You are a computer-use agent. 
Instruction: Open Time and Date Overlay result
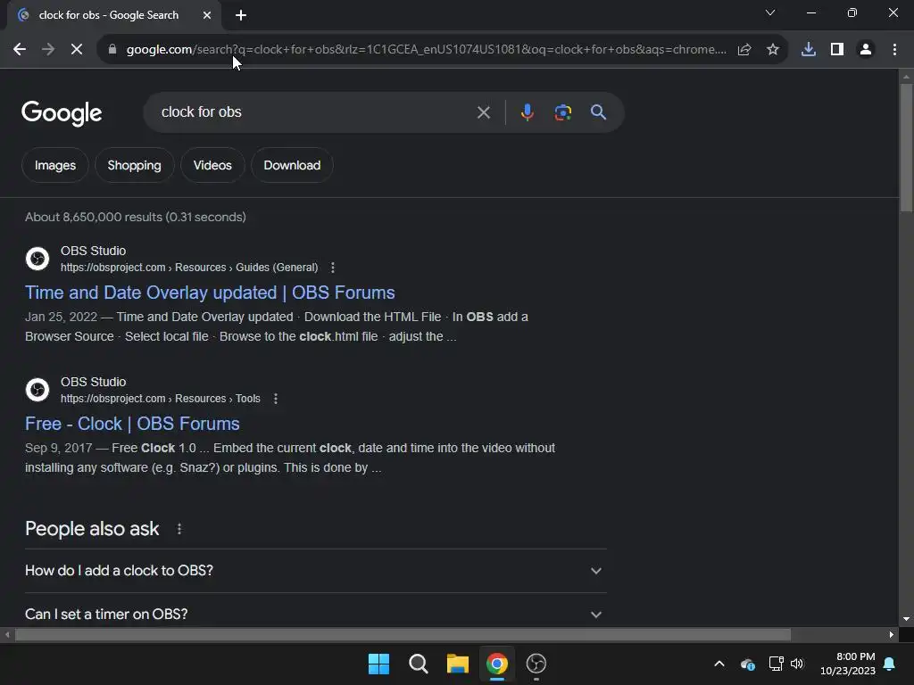click(210, 293)
